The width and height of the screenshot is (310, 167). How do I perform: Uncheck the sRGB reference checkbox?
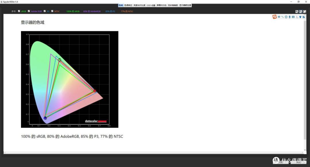tap(19, 11)
